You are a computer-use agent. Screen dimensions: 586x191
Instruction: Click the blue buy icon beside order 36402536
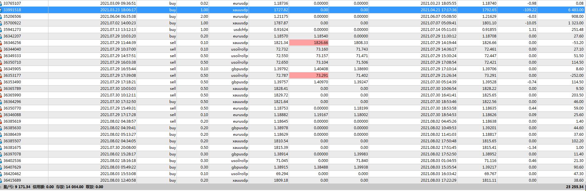tap(1, 161)
